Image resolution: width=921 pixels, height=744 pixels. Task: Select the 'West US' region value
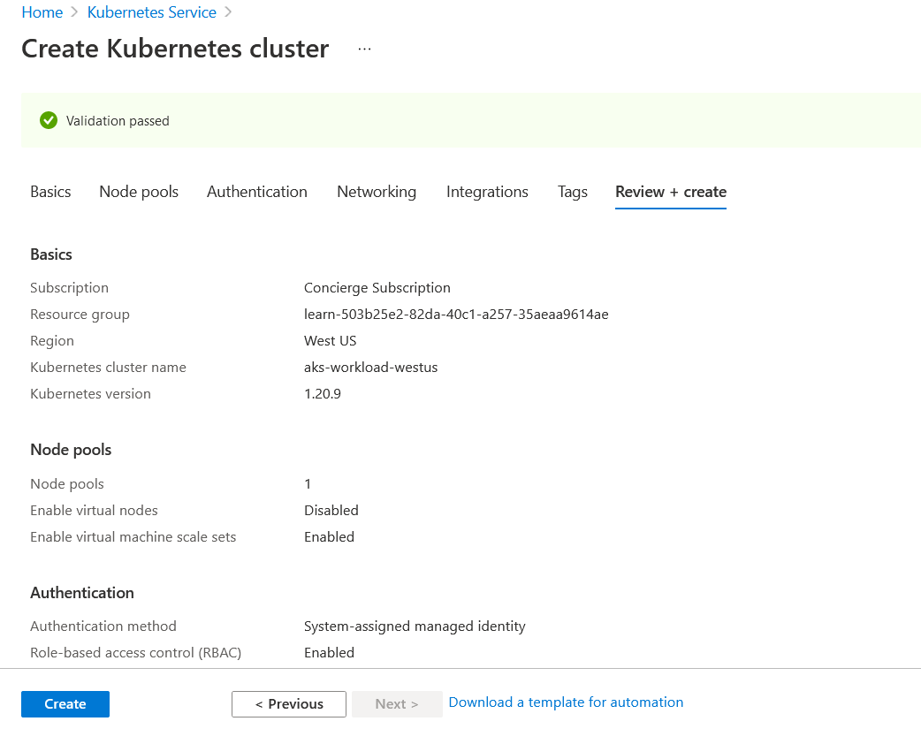click(330, 340)
